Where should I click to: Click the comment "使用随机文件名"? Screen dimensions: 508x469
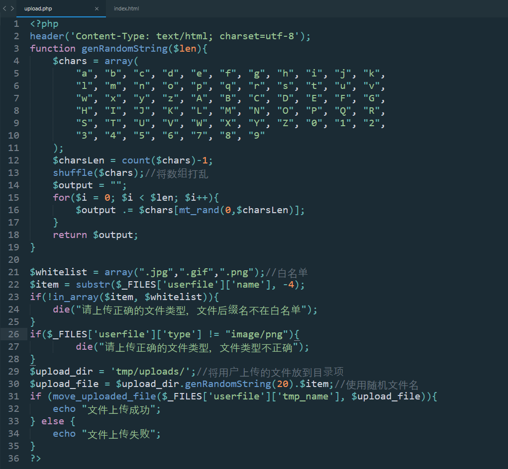tap(382, 385)
